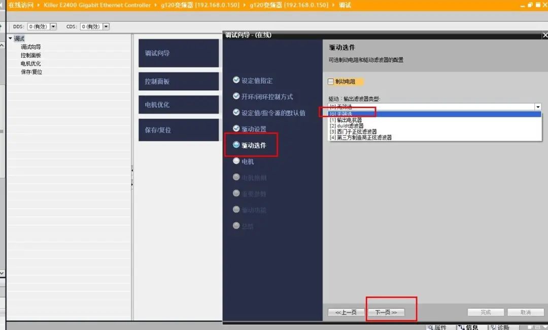The height and width of the screenshot is (330, 548).
Task: Jump to the 驱动设置 wizard step
Action: pyautogui.click(x=254, y=129)
